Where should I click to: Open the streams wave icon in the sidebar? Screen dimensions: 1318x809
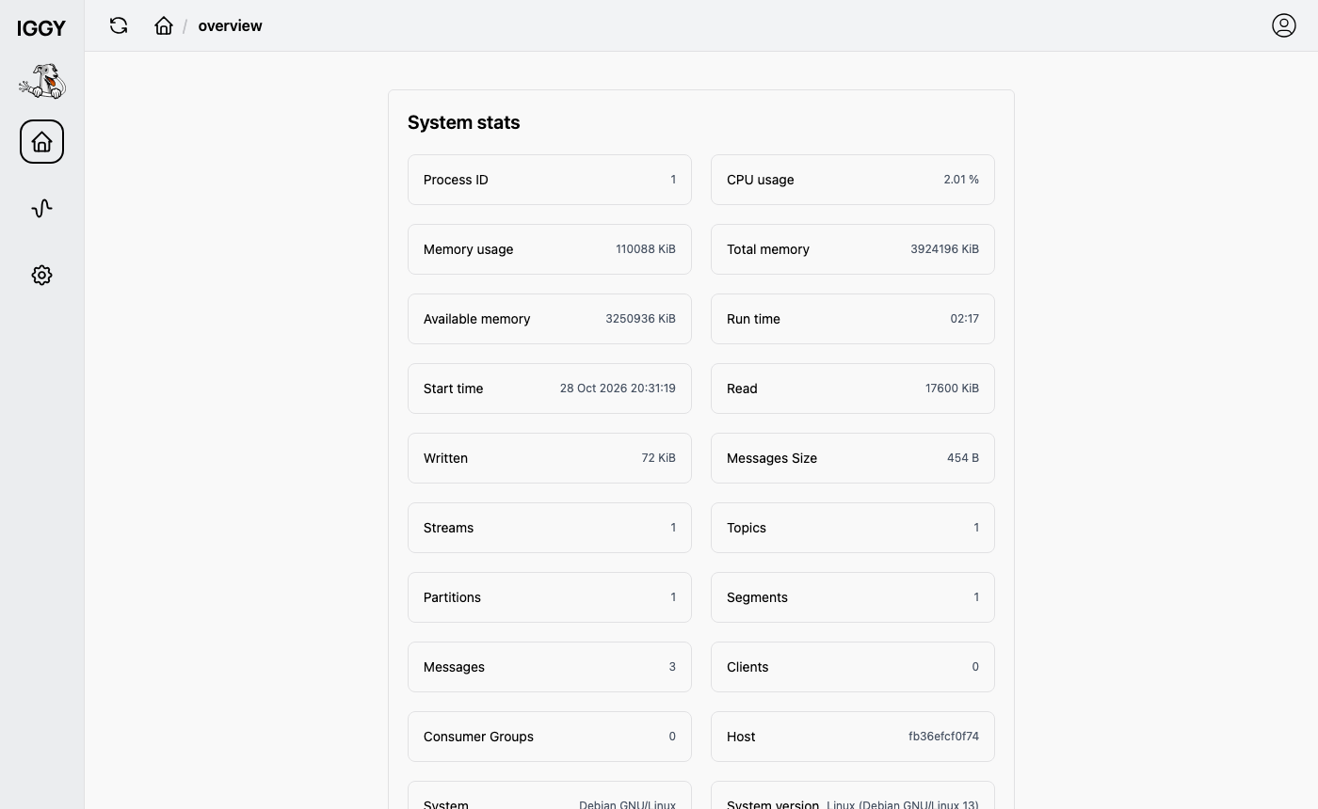pyautogui.click(x=41, y=209)
